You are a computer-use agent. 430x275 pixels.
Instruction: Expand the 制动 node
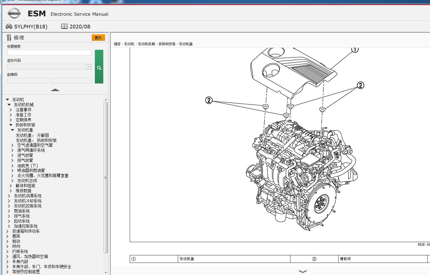(x=7, y=241)
